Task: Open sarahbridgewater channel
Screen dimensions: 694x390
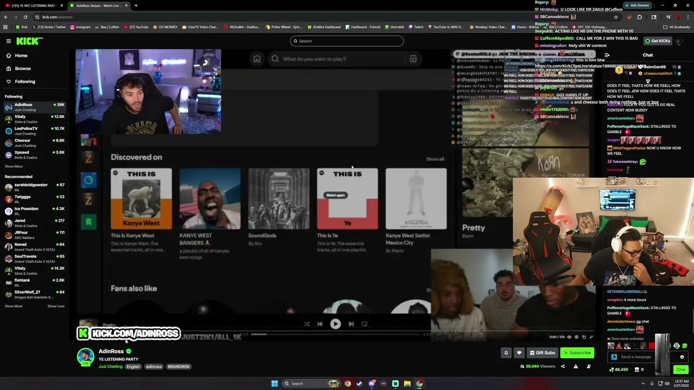Action: (35, 187)
